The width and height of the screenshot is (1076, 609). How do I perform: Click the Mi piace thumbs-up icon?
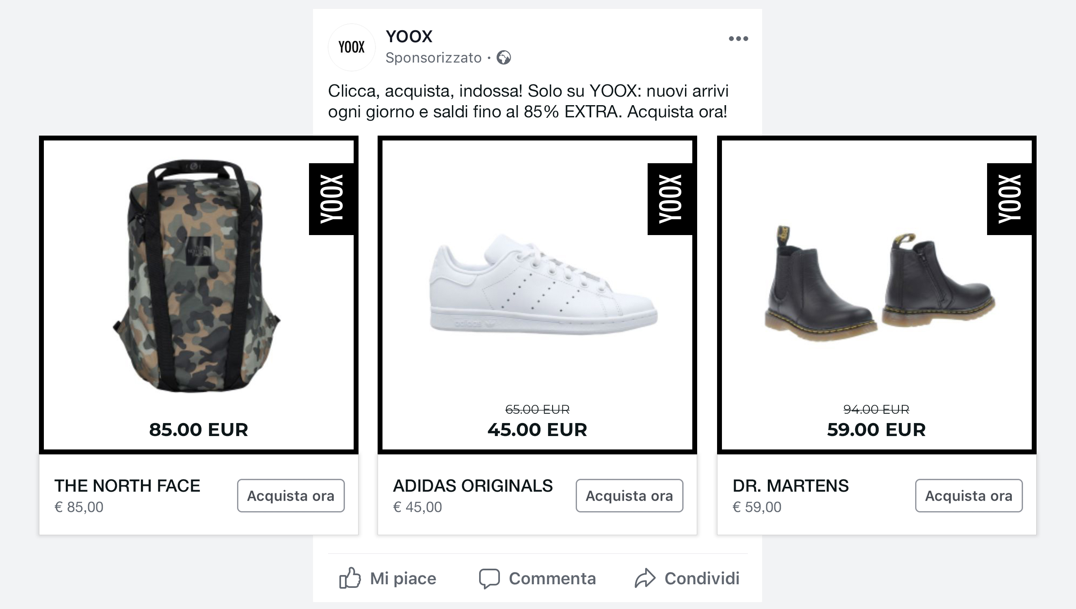[x=351, y=579]
